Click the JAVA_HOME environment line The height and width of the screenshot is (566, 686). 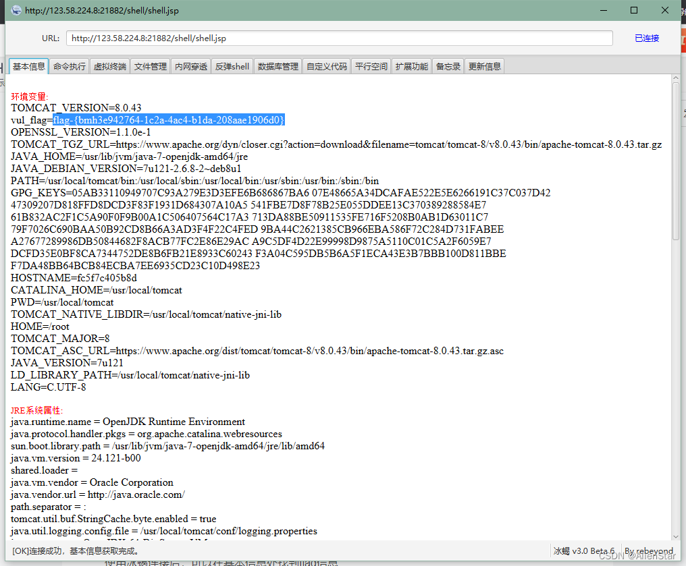point(130,157)
